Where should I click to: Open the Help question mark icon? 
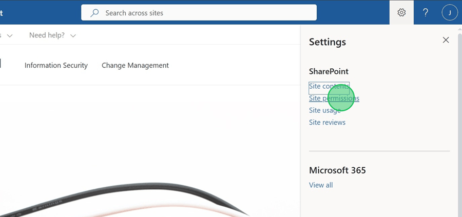tap(426, 13)
